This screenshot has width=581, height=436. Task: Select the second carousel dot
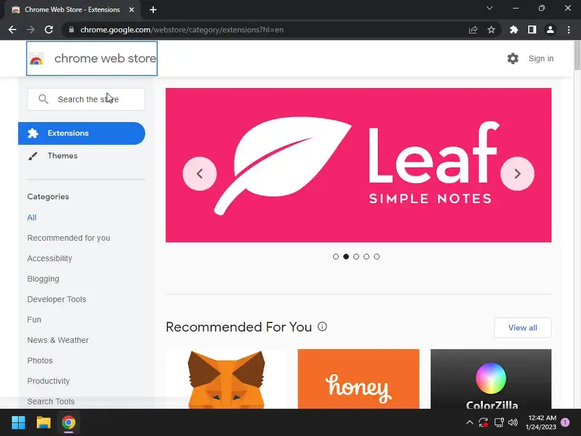(346, 257)
